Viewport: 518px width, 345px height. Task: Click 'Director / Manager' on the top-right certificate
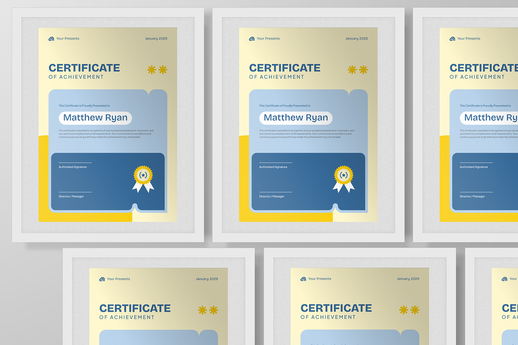[x=472, y=197]
